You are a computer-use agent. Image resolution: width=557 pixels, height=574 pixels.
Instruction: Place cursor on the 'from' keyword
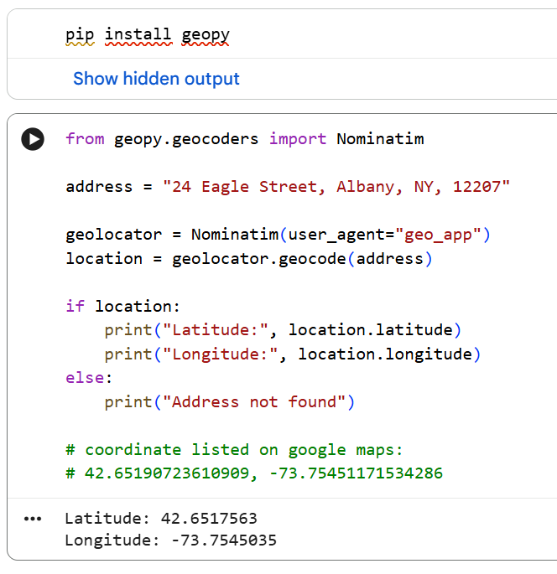pyautogui.click(x=85, y=139)
